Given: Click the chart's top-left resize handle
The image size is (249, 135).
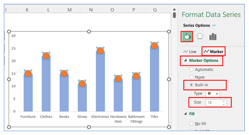Looking at the screenshot, I should [9, 31].
